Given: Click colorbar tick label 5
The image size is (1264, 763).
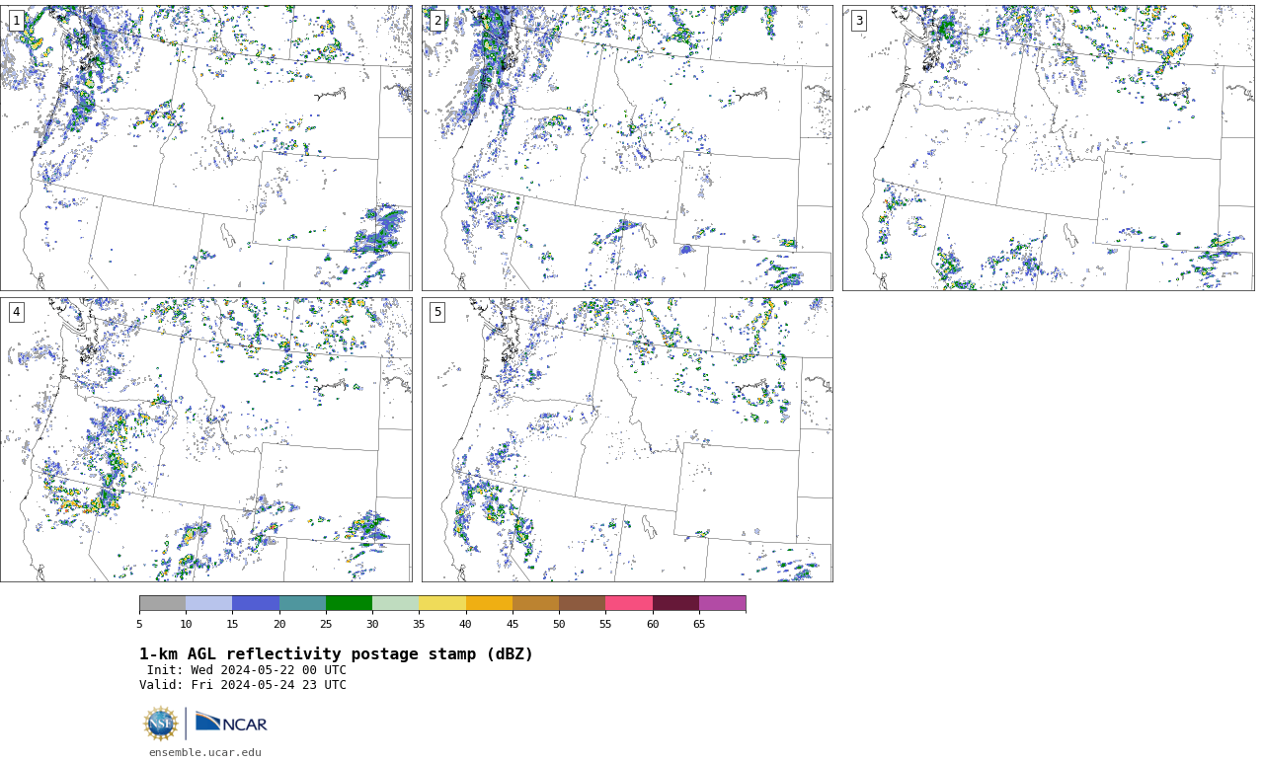Looking at the screenshot, I should (139, 624).
